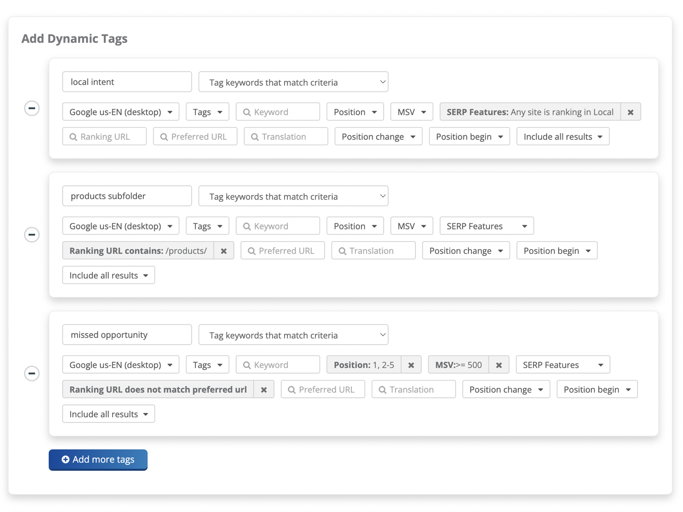683x512 pixels.
Task: Focus Keyword search in missed opportunity row
Action: (278, 365)
